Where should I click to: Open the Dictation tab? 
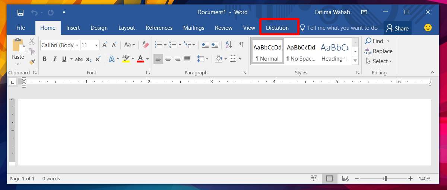[277, 28]
